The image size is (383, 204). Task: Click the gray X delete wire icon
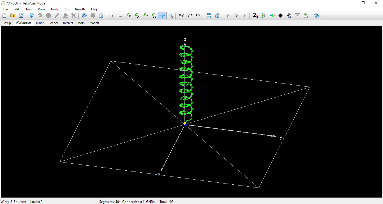point(73,15)
